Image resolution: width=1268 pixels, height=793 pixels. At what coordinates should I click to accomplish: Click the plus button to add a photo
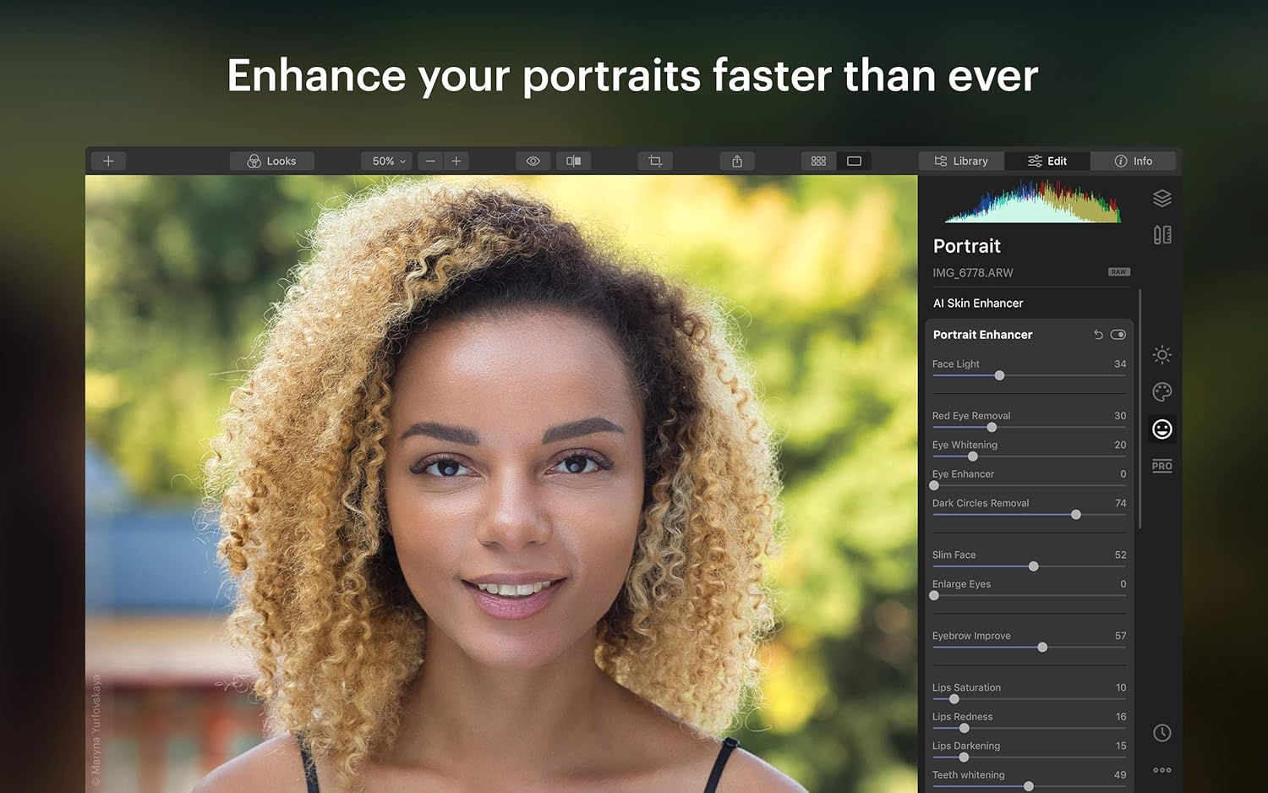pyautogui.click(x=108, y=161)
